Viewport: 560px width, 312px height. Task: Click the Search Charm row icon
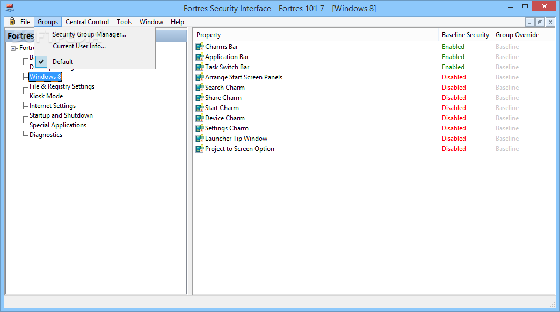pos(200,88)
